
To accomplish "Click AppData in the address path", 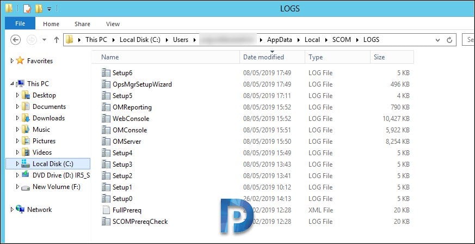I will (279, 40).
